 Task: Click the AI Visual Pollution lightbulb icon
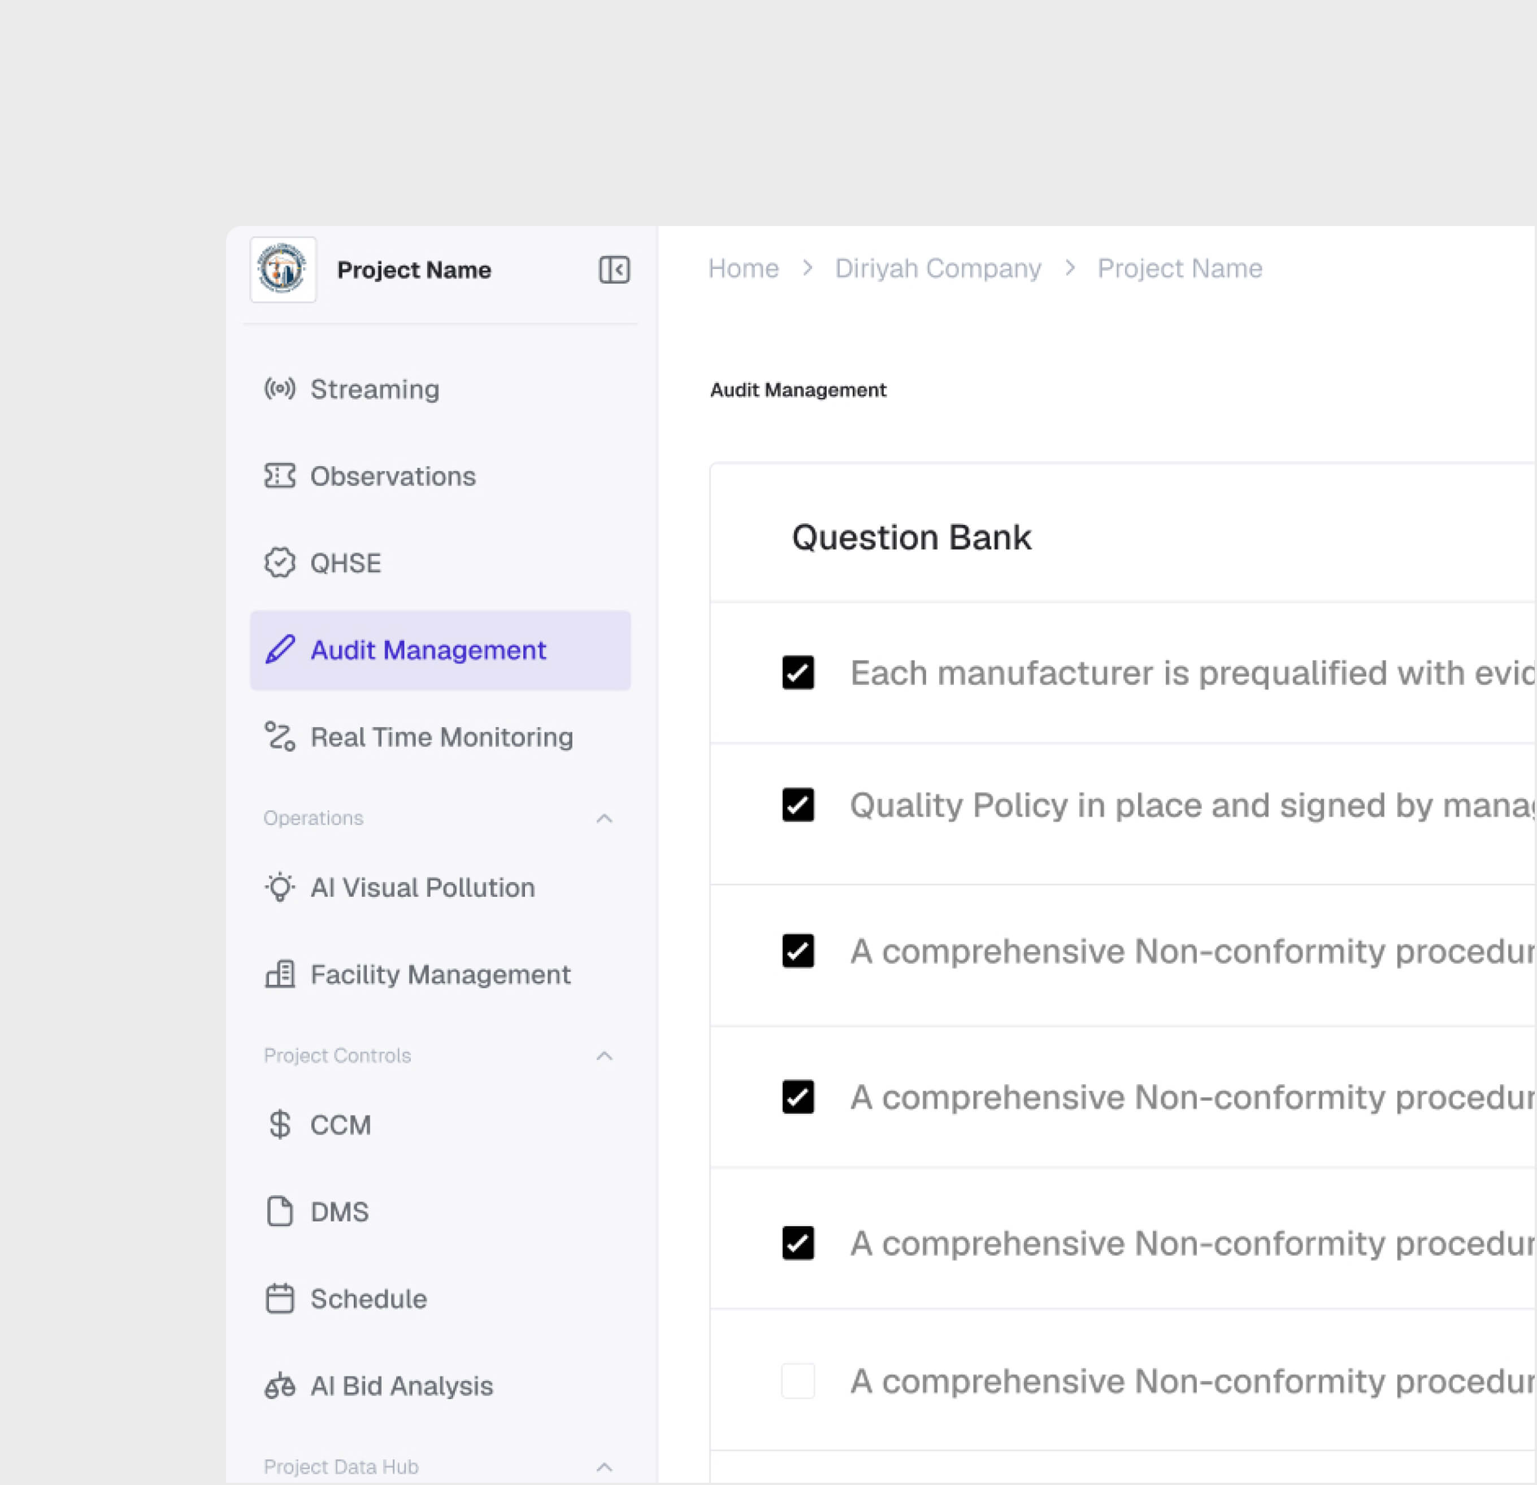(x=280, y=887)
